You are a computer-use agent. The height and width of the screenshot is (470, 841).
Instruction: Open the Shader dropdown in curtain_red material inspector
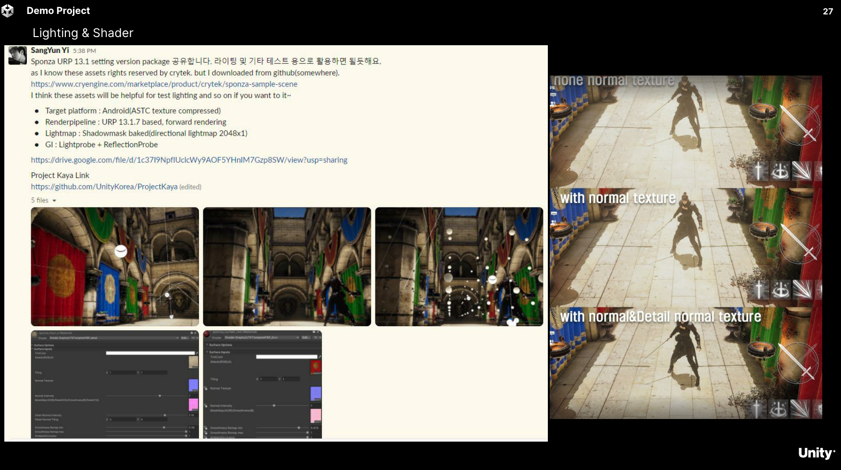pyautogui.click(x=261, y=338)
